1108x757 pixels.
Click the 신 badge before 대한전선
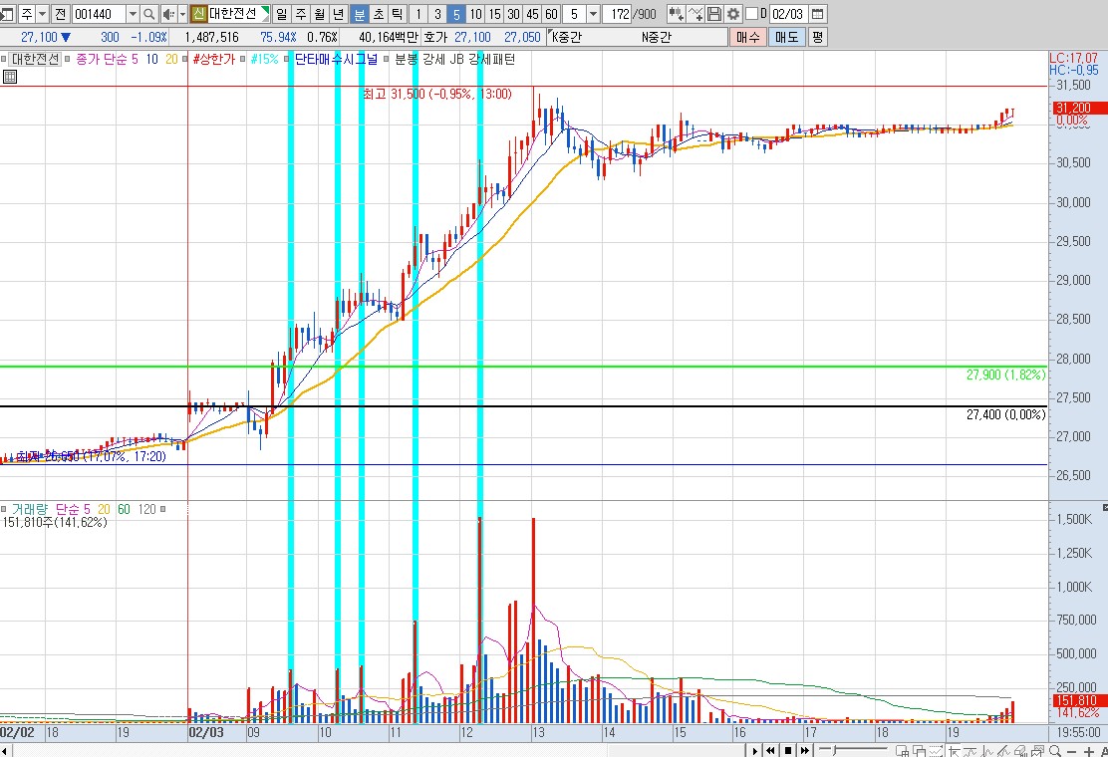(198, 13)
